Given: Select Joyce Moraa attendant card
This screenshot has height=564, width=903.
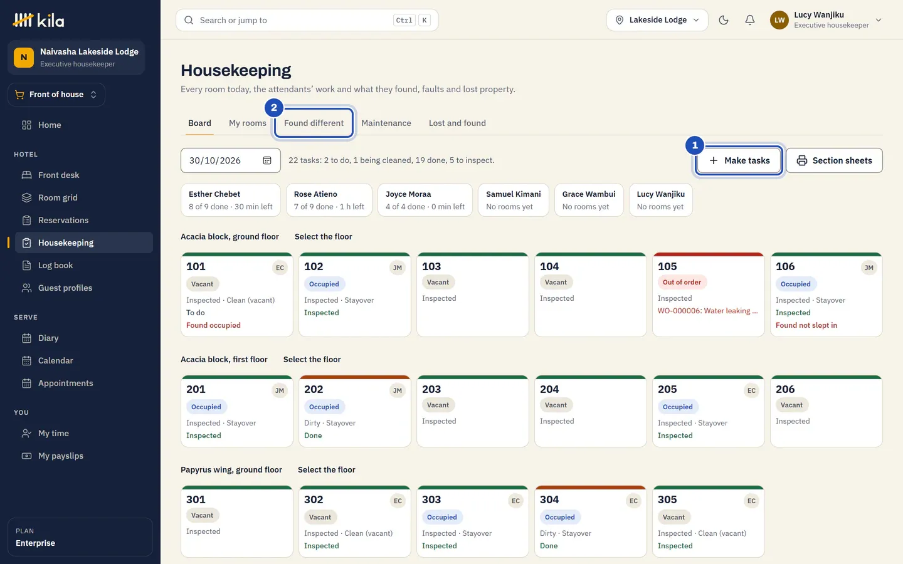Looking at the screenshot, I should coord(425,200).
